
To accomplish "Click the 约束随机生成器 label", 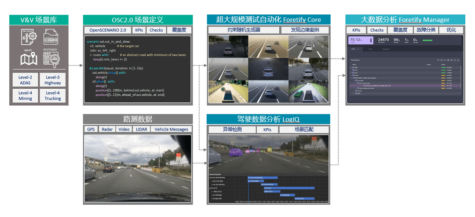I will pos(244,30).
